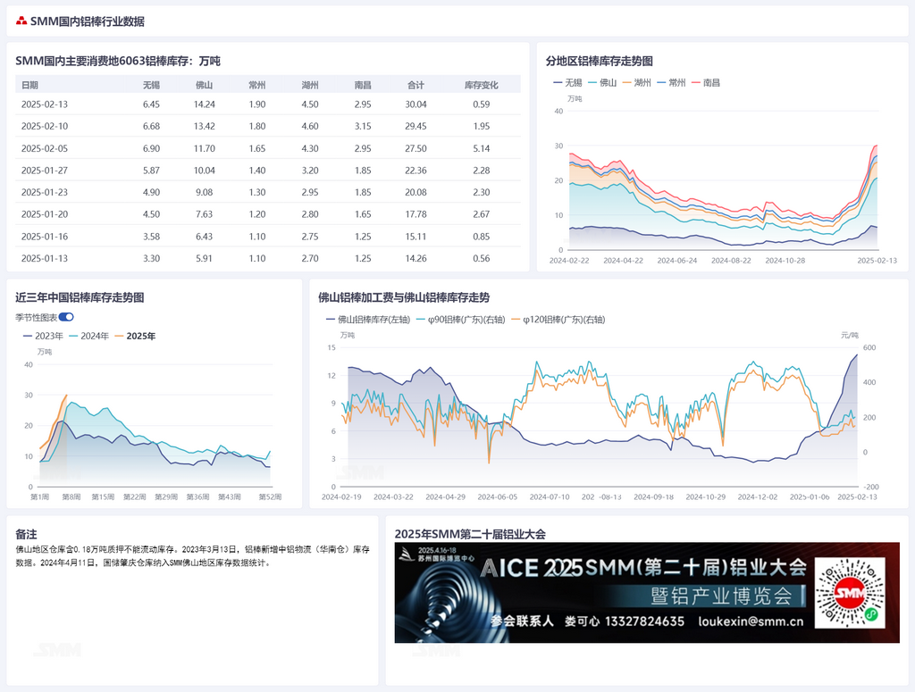Toggle the 季节性图表 switch

[x=66, y=317]
